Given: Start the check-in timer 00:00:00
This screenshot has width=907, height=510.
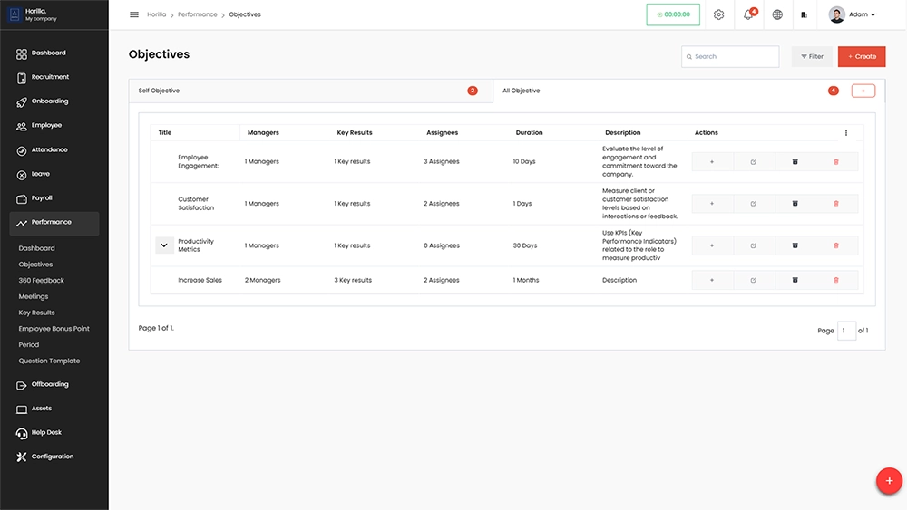Looking at the screenshot, I should coord(673,14).
